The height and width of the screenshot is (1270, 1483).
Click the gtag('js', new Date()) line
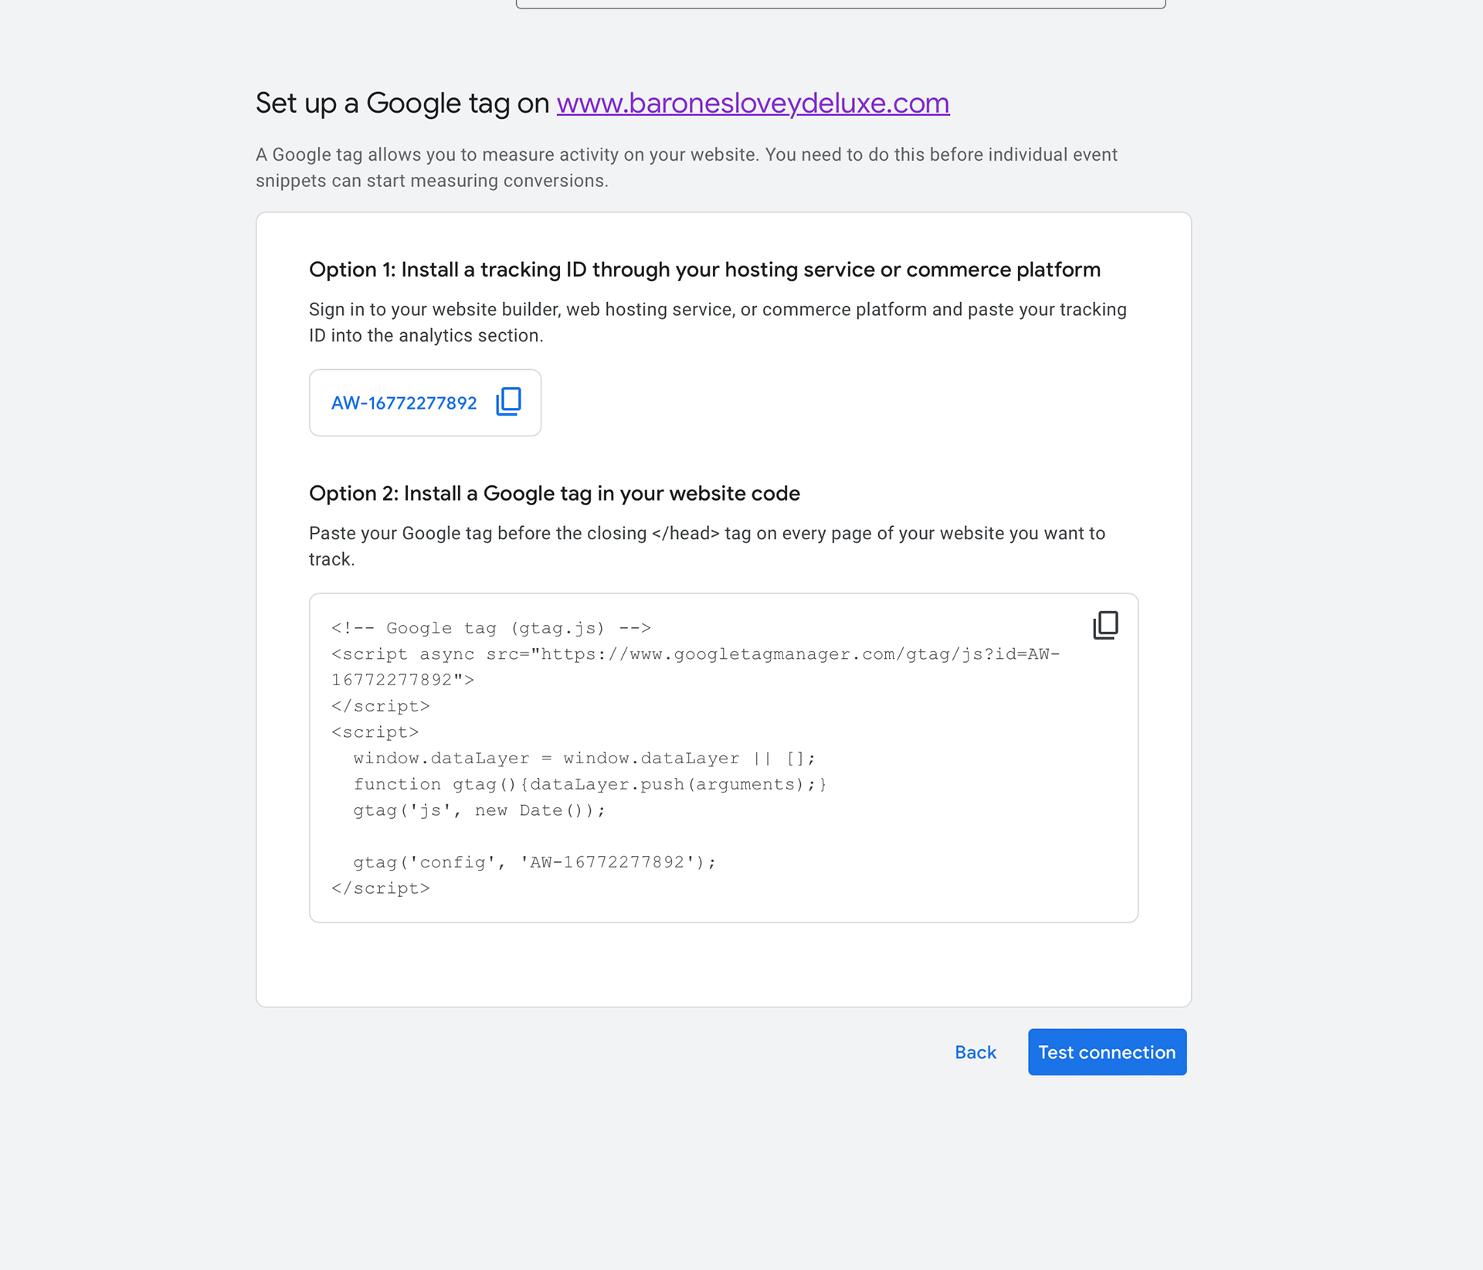(x=479, y=810)
